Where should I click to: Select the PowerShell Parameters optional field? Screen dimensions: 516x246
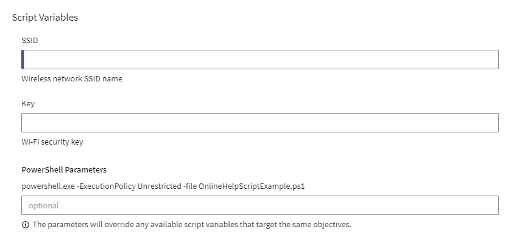coord(260,205)
